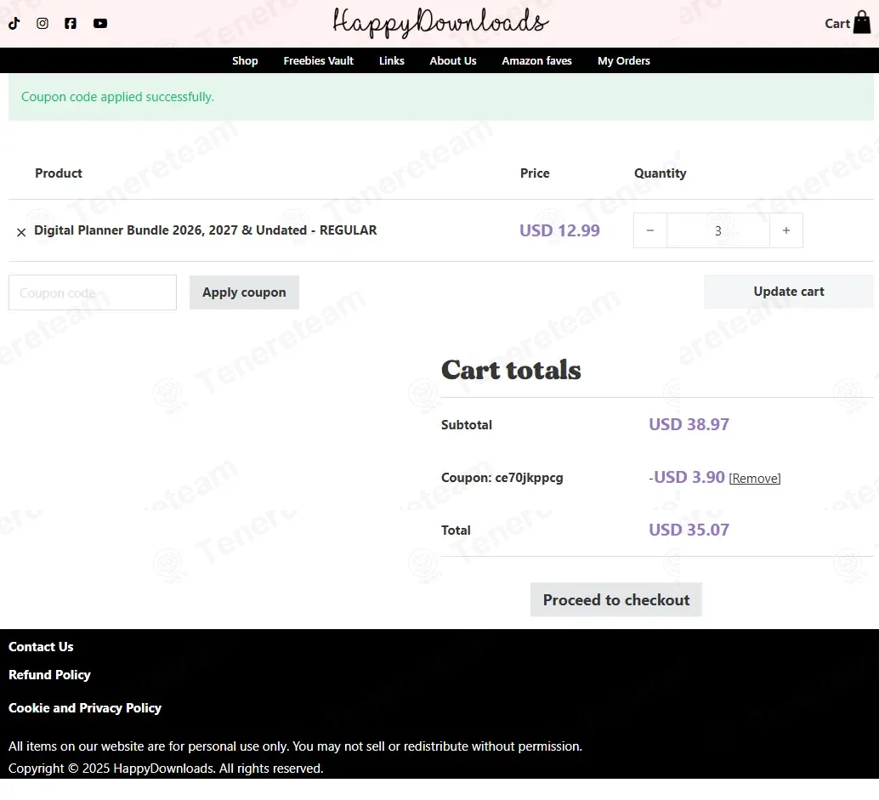Image resolution: width=879 pixels, height=800 pixels.
Task: Increase quantity with plus button
Action: click(786, 230)
